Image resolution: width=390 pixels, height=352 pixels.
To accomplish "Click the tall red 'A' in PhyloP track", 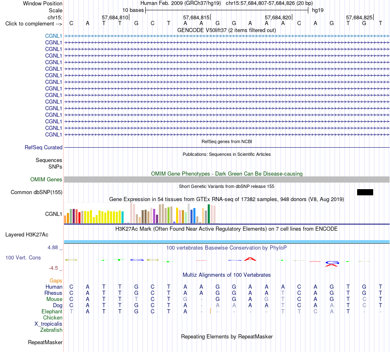I will coord(250,259).
